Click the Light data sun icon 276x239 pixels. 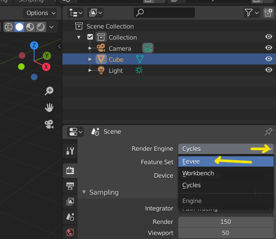point(139,70)
